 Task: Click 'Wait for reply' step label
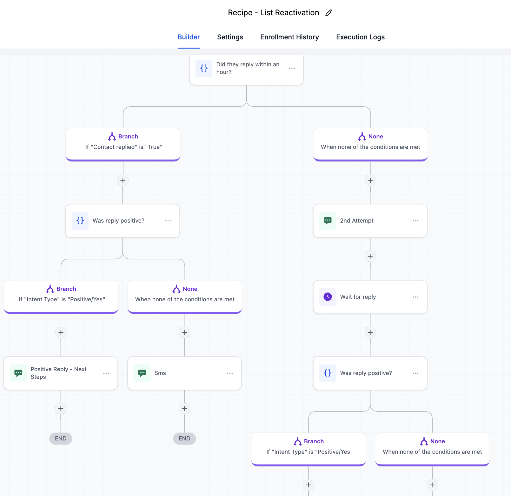coord(358,297)
